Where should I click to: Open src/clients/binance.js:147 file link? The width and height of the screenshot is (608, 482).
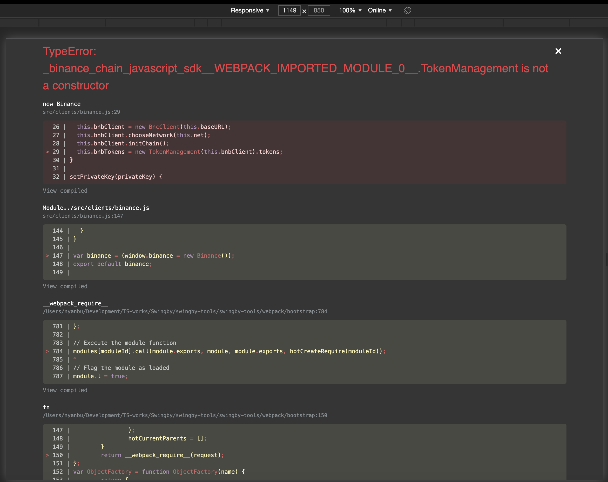coord(83,216)
